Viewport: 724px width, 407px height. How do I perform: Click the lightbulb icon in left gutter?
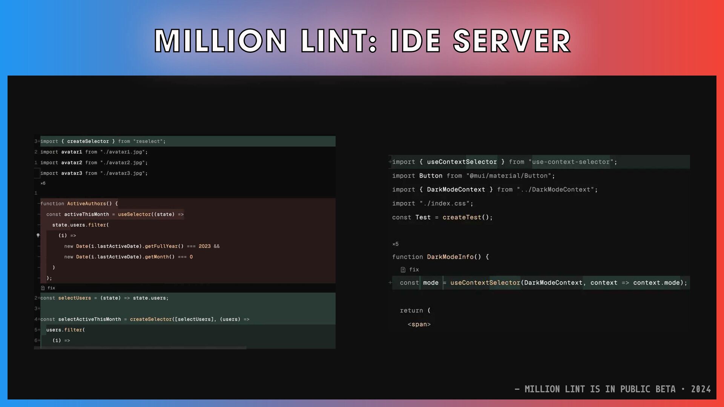(38, 235)
